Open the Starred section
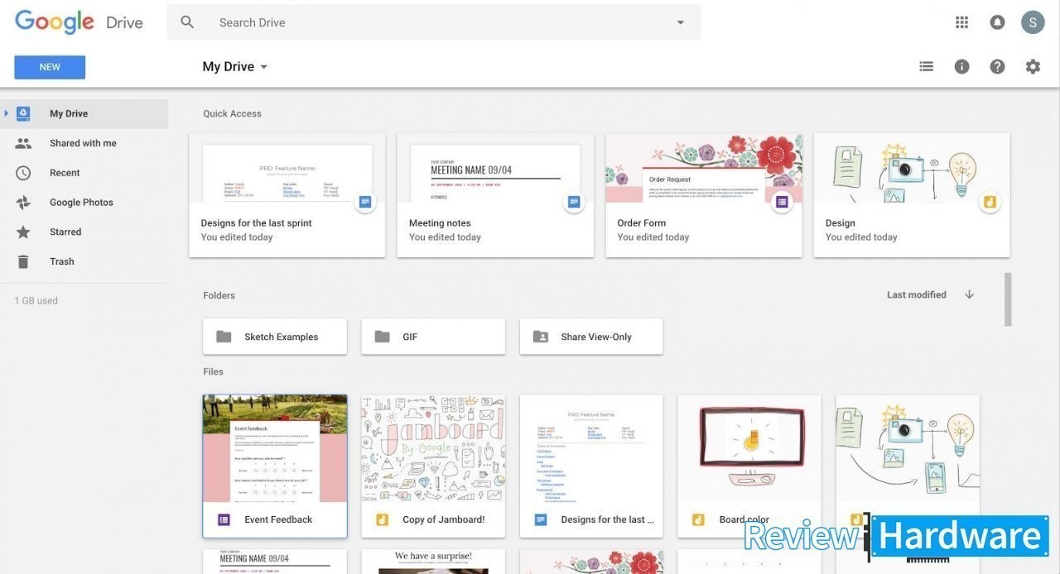The width and height of the screenshot is (1060, 574). click(x=65, y=232)
